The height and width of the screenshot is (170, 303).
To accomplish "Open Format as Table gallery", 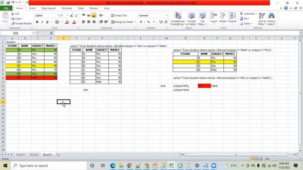I will (191, 19).
